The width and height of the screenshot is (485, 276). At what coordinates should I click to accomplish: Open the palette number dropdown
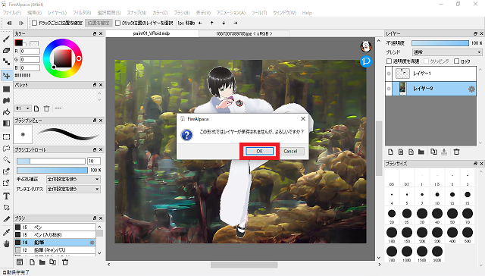[23, 108]
